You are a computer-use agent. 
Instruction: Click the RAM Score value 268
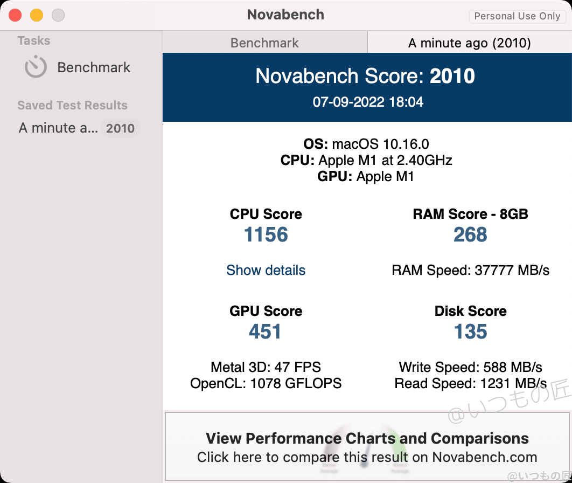click(x=470, y=235)
